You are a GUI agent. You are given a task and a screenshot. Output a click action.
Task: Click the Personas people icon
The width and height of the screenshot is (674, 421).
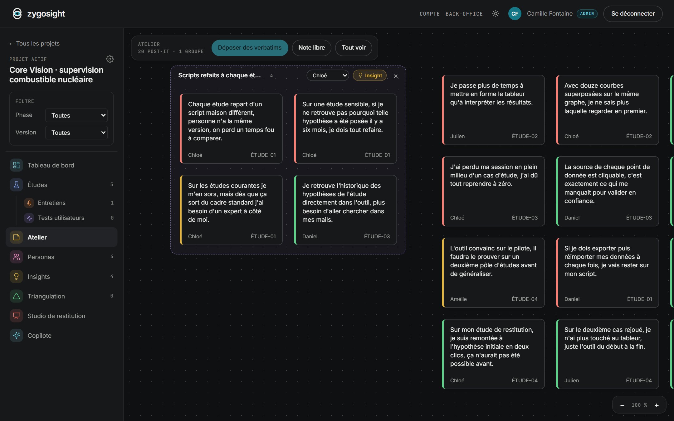click(16, 257)
